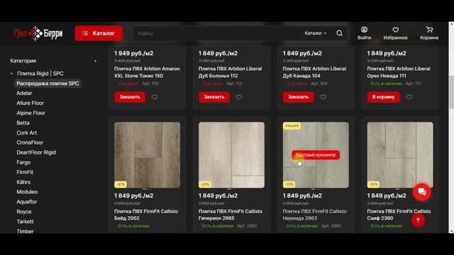Open the Tarkett brand category
The image size is (454, 255).
point(25,222)
